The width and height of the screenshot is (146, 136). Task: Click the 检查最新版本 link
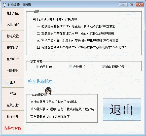coord(40,81)
